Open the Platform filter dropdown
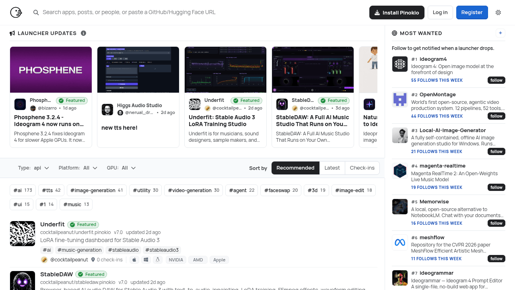This screenshot has height=290, width=515. click(78, 168)
